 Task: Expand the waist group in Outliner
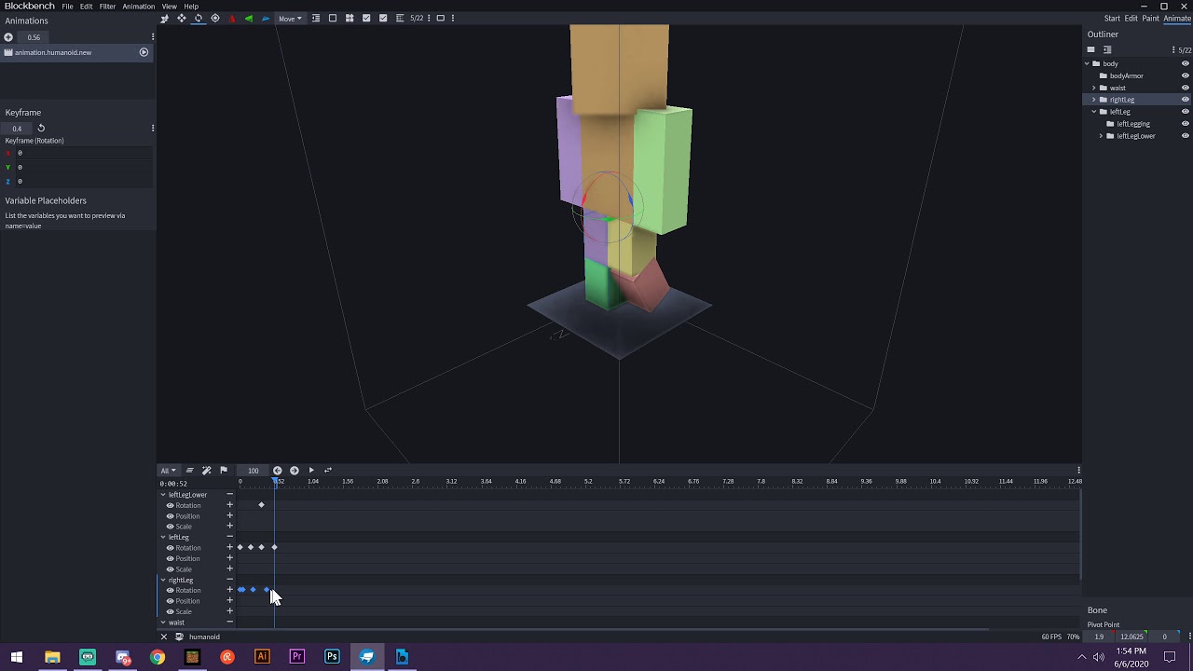[x=1094, y=89]
